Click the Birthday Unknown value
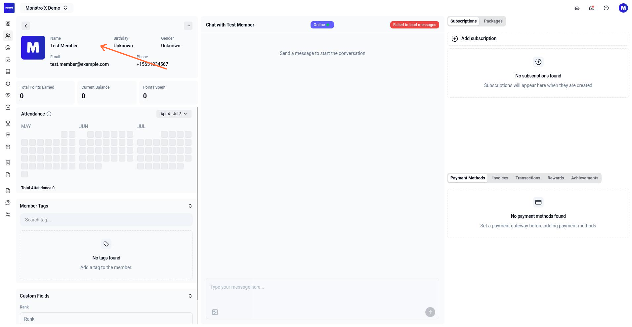The image size is (632, 327). (x=123, y=46)
